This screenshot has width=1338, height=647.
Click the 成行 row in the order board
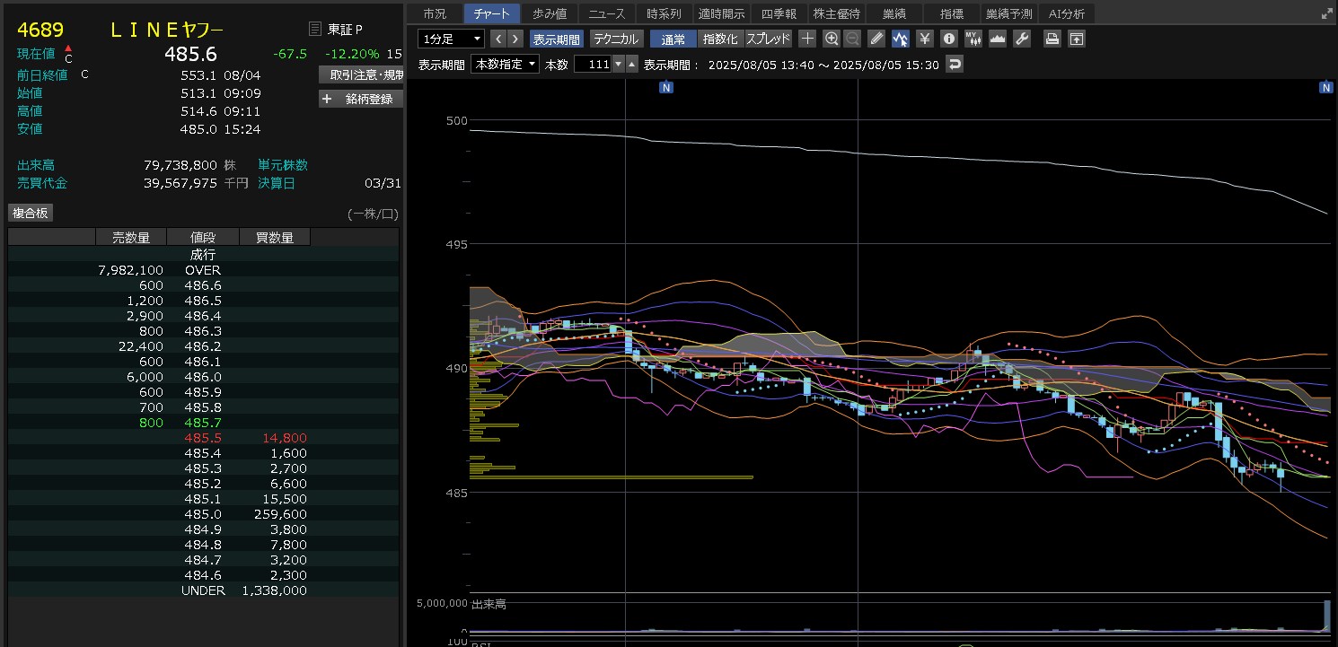pos(203,255)
